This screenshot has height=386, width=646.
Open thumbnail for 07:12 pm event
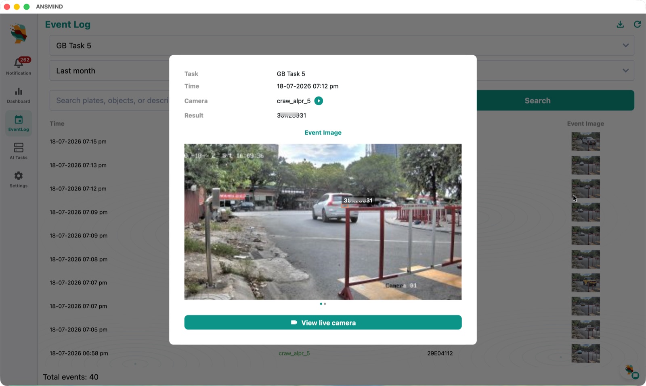[x=585, y=189]
